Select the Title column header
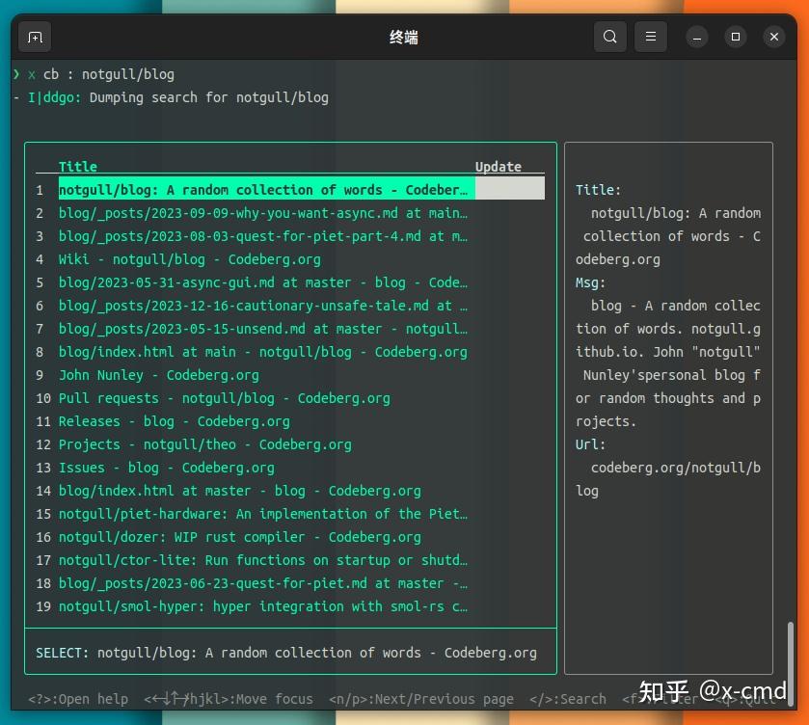This screenshot has width=809, height=725. [78, 166]
